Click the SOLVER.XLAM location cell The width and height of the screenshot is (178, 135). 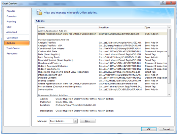[120, 89]
